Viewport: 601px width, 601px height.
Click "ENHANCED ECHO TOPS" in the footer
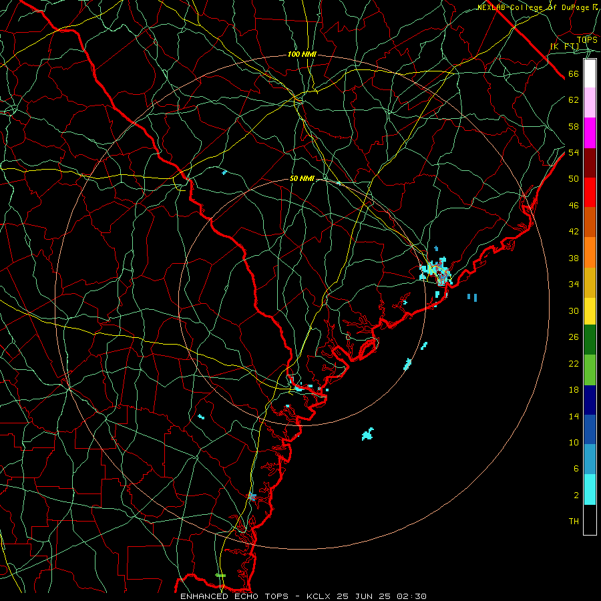(x=234, y=596)
